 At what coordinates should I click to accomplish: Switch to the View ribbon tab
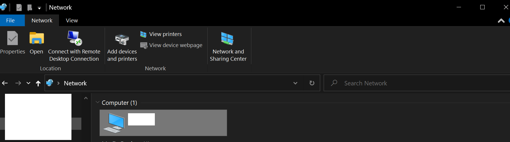tap(72, 21)
